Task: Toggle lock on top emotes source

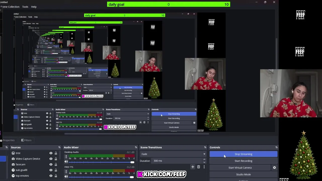Action: [x=56, y=176]
